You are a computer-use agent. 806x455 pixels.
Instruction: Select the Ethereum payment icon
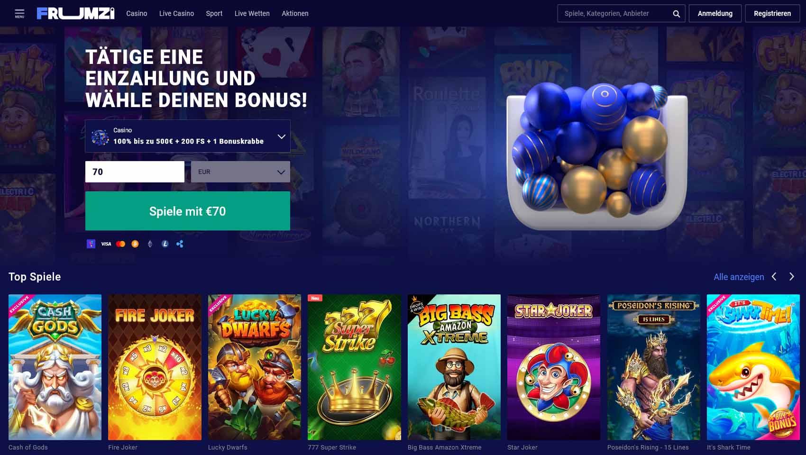tap(150, 244)
